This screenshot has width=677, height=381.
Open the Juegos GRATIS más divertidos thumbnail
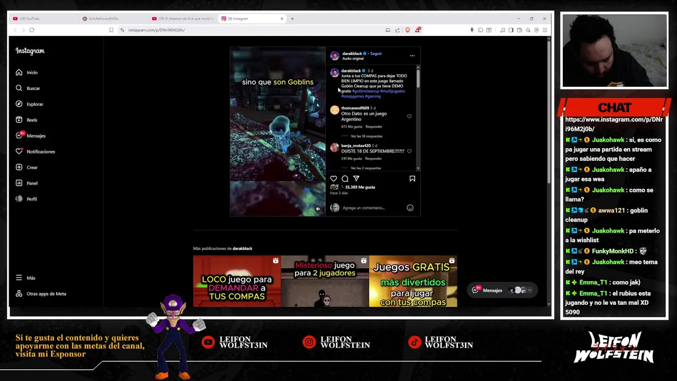pos(413,281)
